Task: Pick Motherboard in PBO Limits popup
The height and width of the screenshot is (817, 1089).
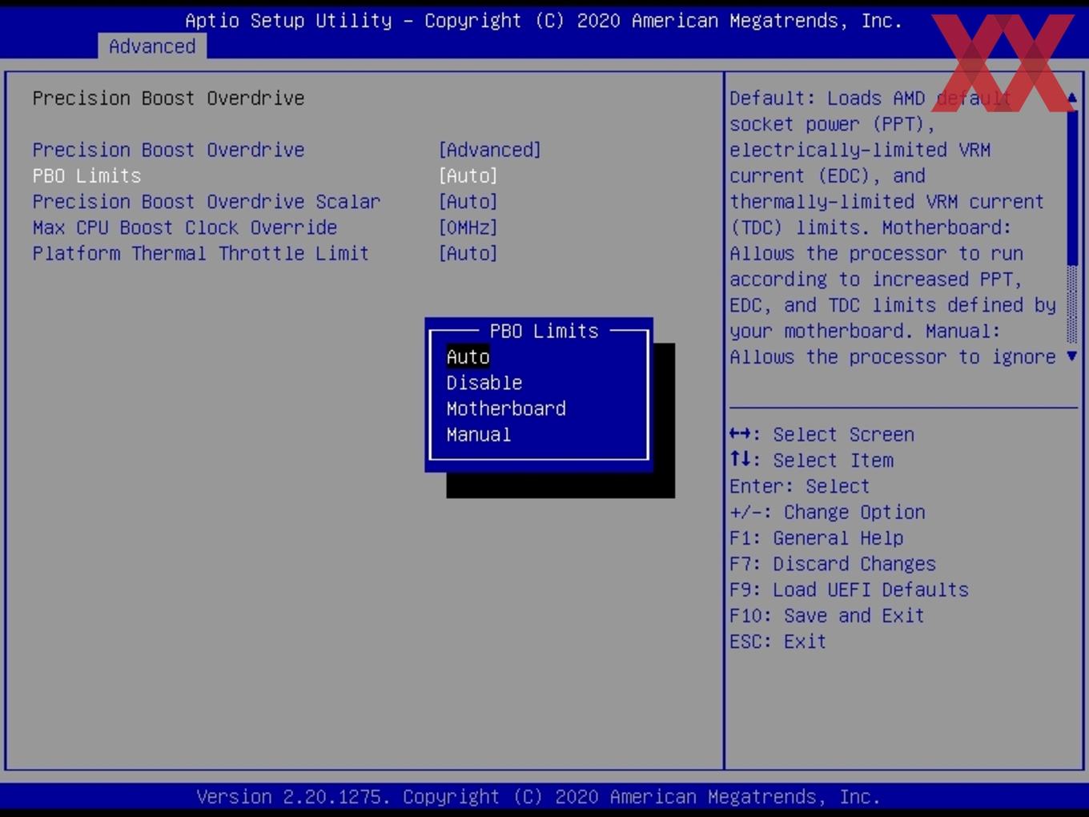Action: [506, 408]
